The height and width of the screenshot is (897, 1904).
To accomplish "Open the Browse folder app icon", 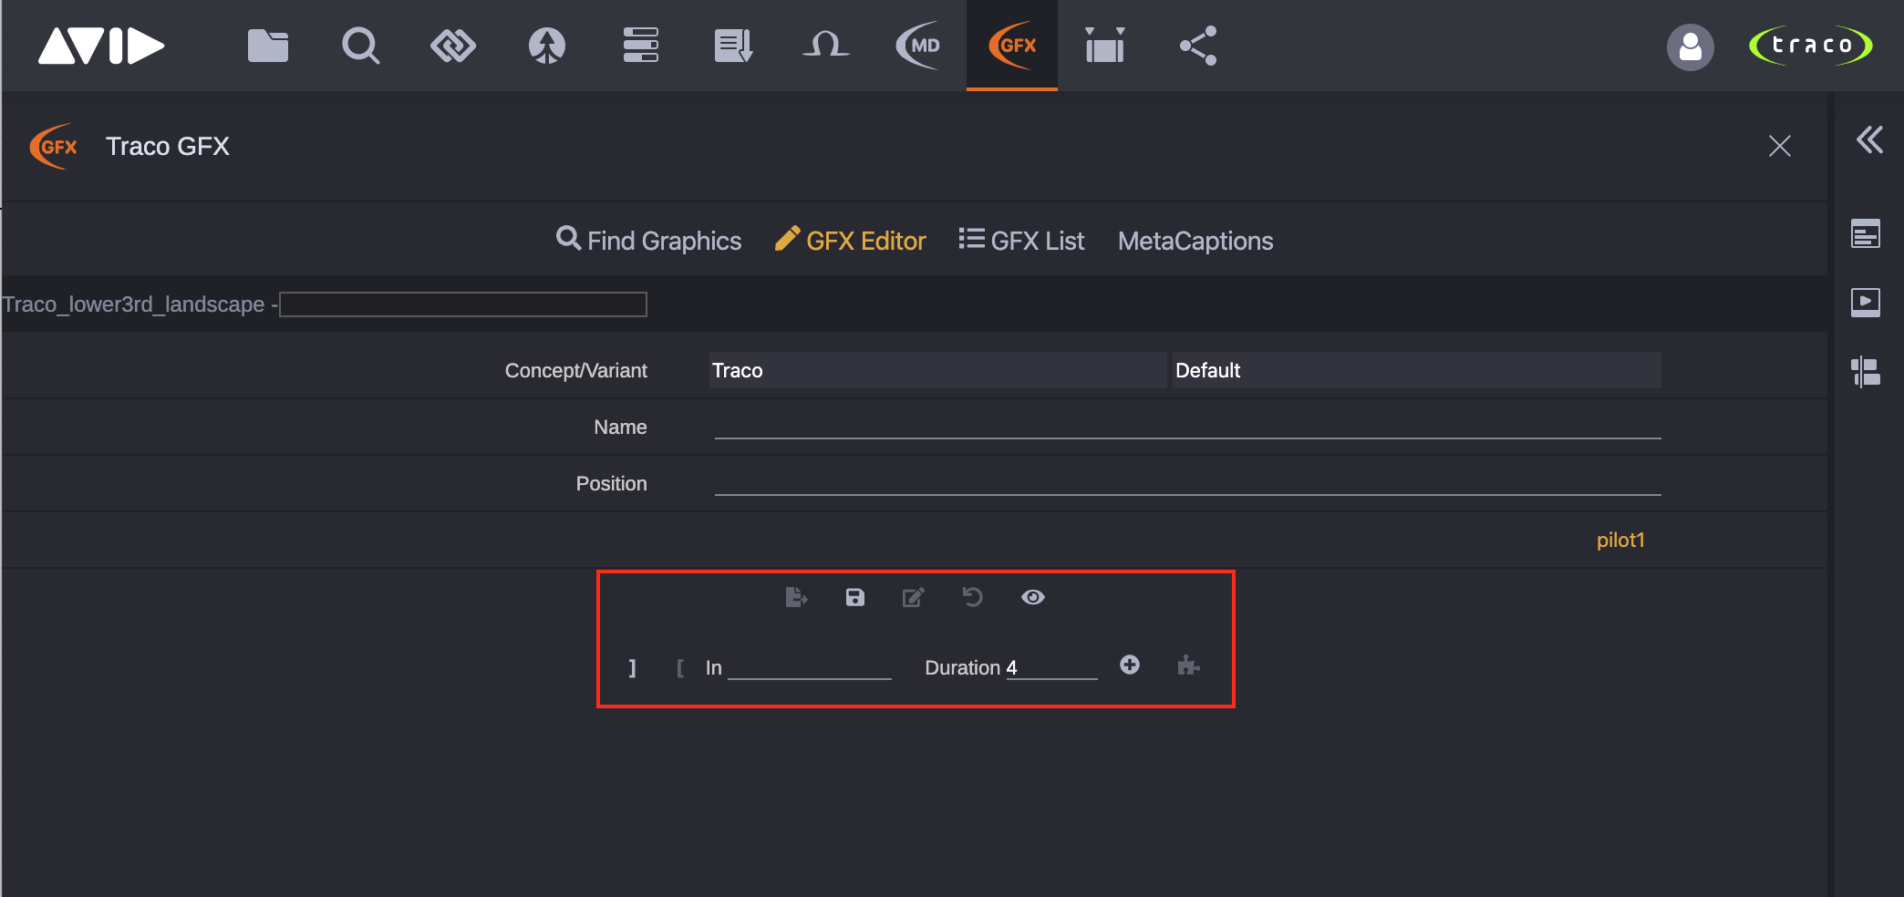I will pos(268,46).
